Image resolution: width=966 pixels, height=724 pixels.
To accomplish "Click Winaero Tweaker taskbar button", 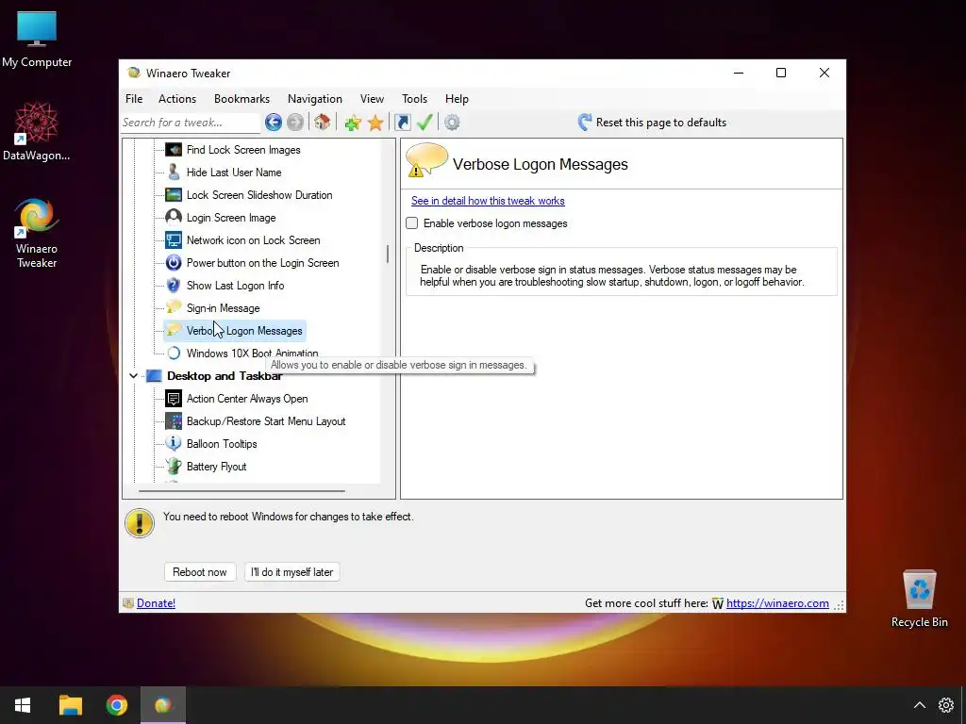I will pyautogui.click(x=163, y=705).
